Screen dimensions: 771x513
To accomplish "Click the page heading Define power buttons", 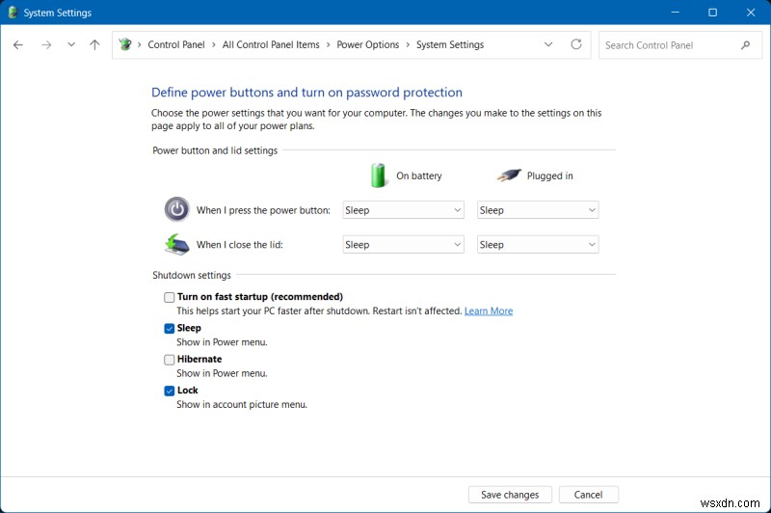I will 306,93.
